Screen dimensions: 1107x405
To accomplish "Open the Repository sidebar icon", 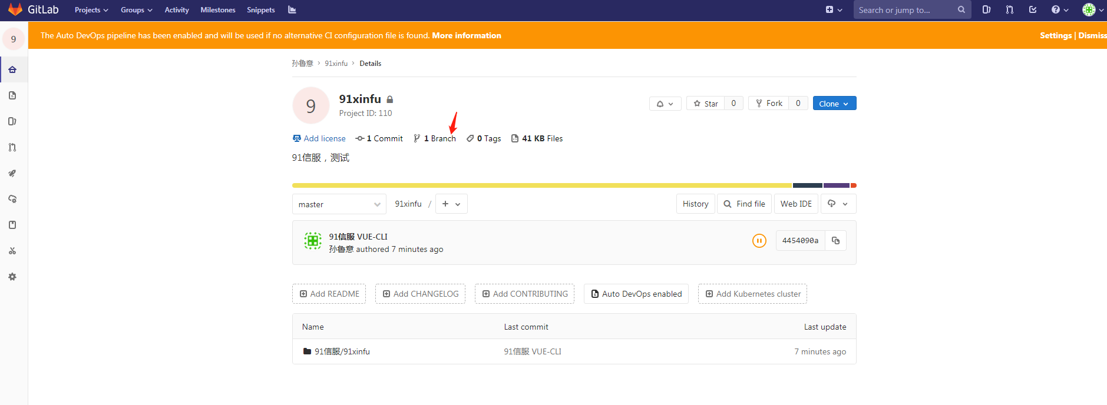I will click(x=12, y=95).
